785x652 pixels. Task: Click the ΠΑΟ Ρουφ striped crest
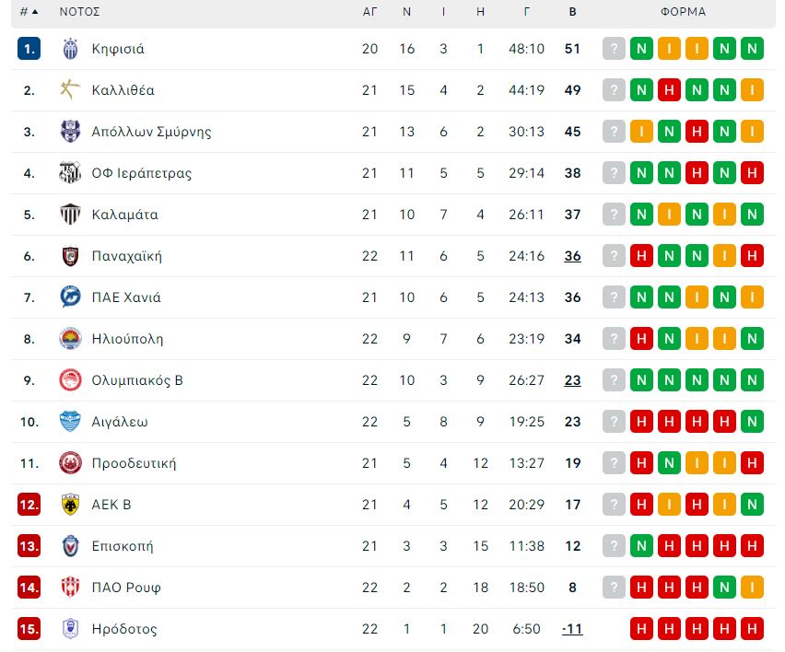pos(70,588)
